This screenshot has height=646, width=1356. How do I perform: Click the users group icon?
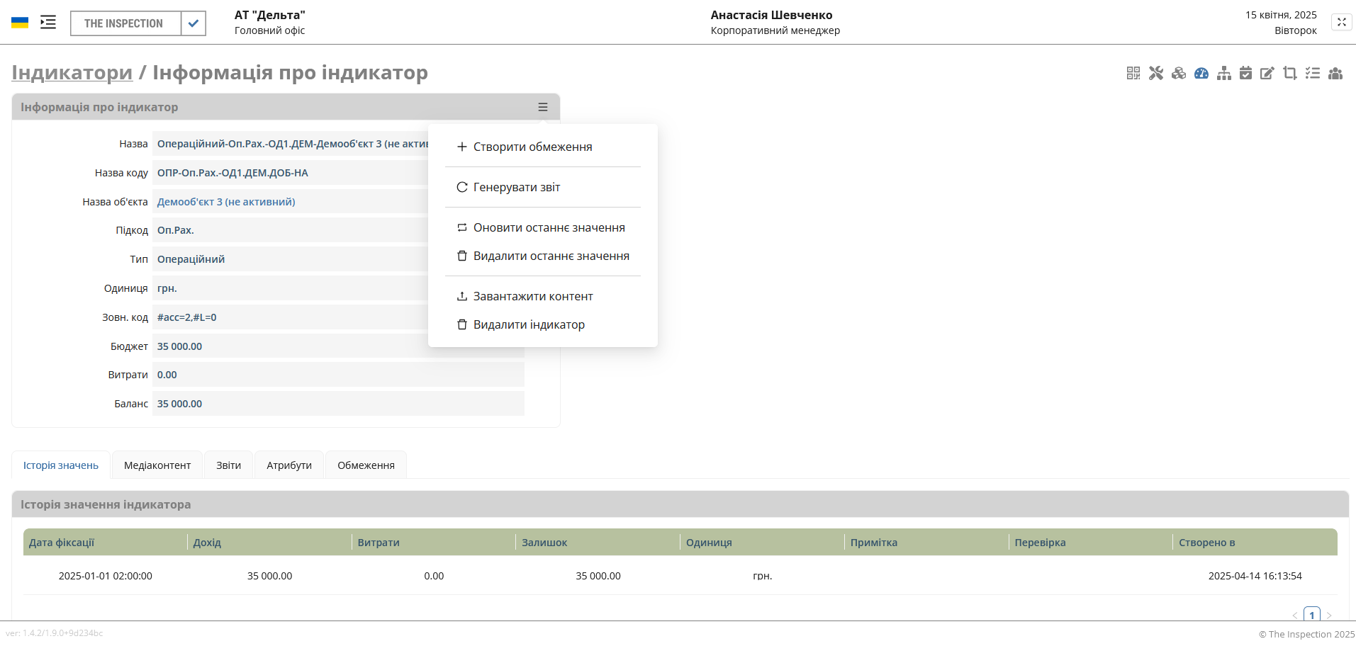coord(1335,73)
